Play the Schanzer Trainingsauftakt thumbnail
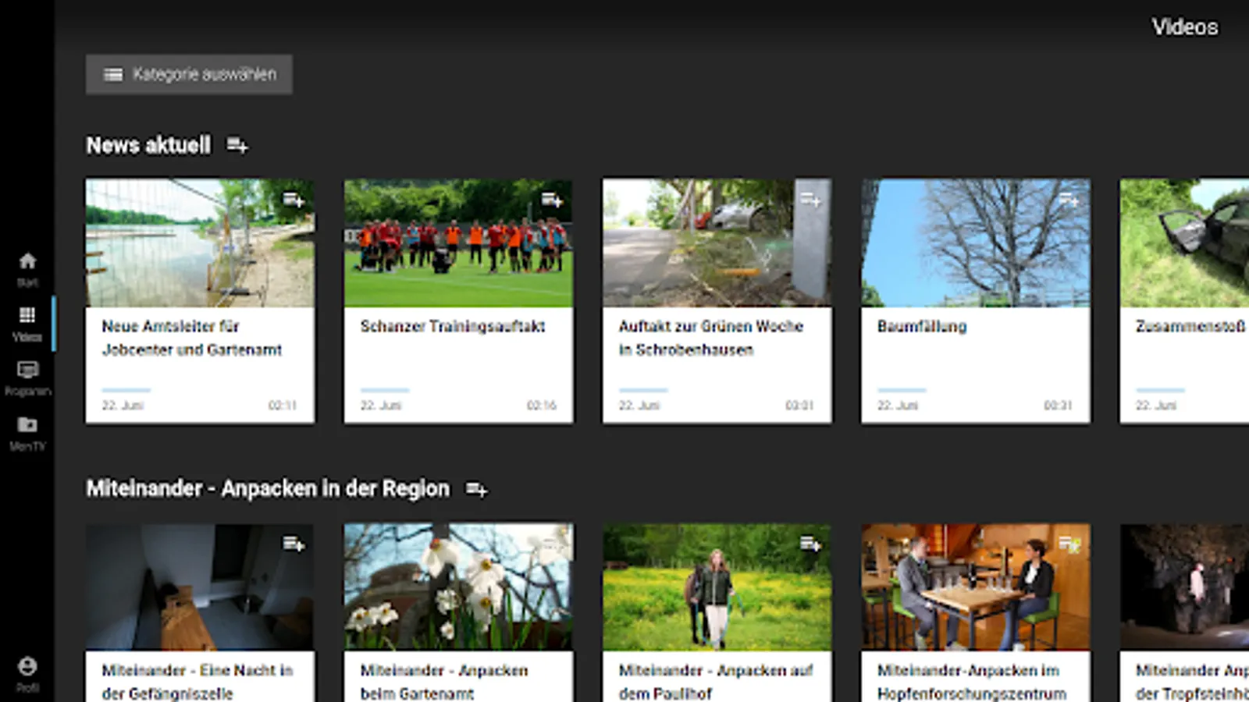The width and height of the screenshot is (1249, 702). tap(458, 243)
